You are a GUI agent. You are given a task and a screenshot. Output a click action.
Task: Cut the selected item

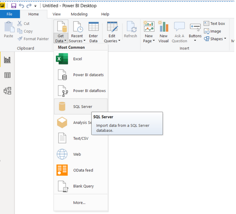point(23,23)
